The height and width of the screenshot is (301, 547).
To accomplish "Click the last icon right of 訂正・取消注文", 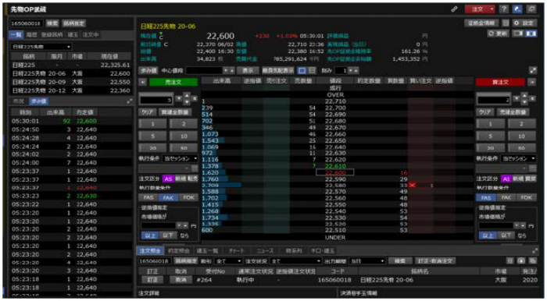I will pos(532,260).
